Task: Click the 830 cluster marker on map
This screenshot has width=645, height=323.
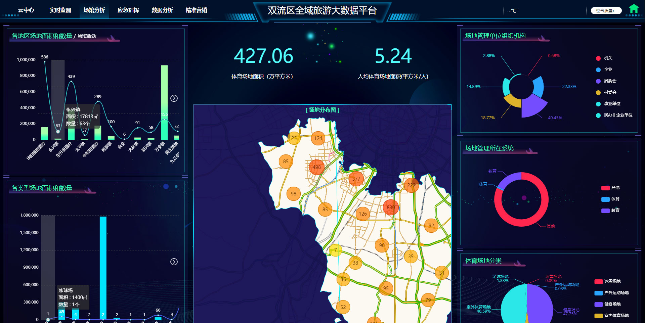Action: tap(391, 207)
